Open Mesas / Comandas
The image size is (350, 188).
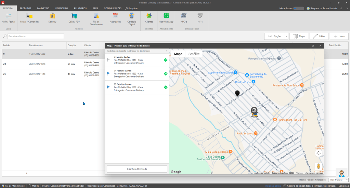[x=29, y=18]
